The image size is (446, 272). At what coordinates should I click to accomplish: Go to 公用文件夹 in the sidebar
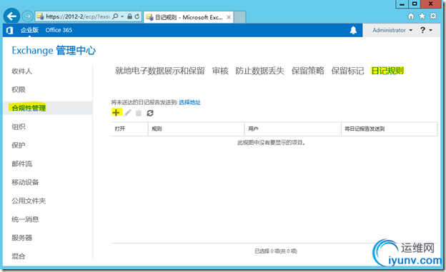29,201
